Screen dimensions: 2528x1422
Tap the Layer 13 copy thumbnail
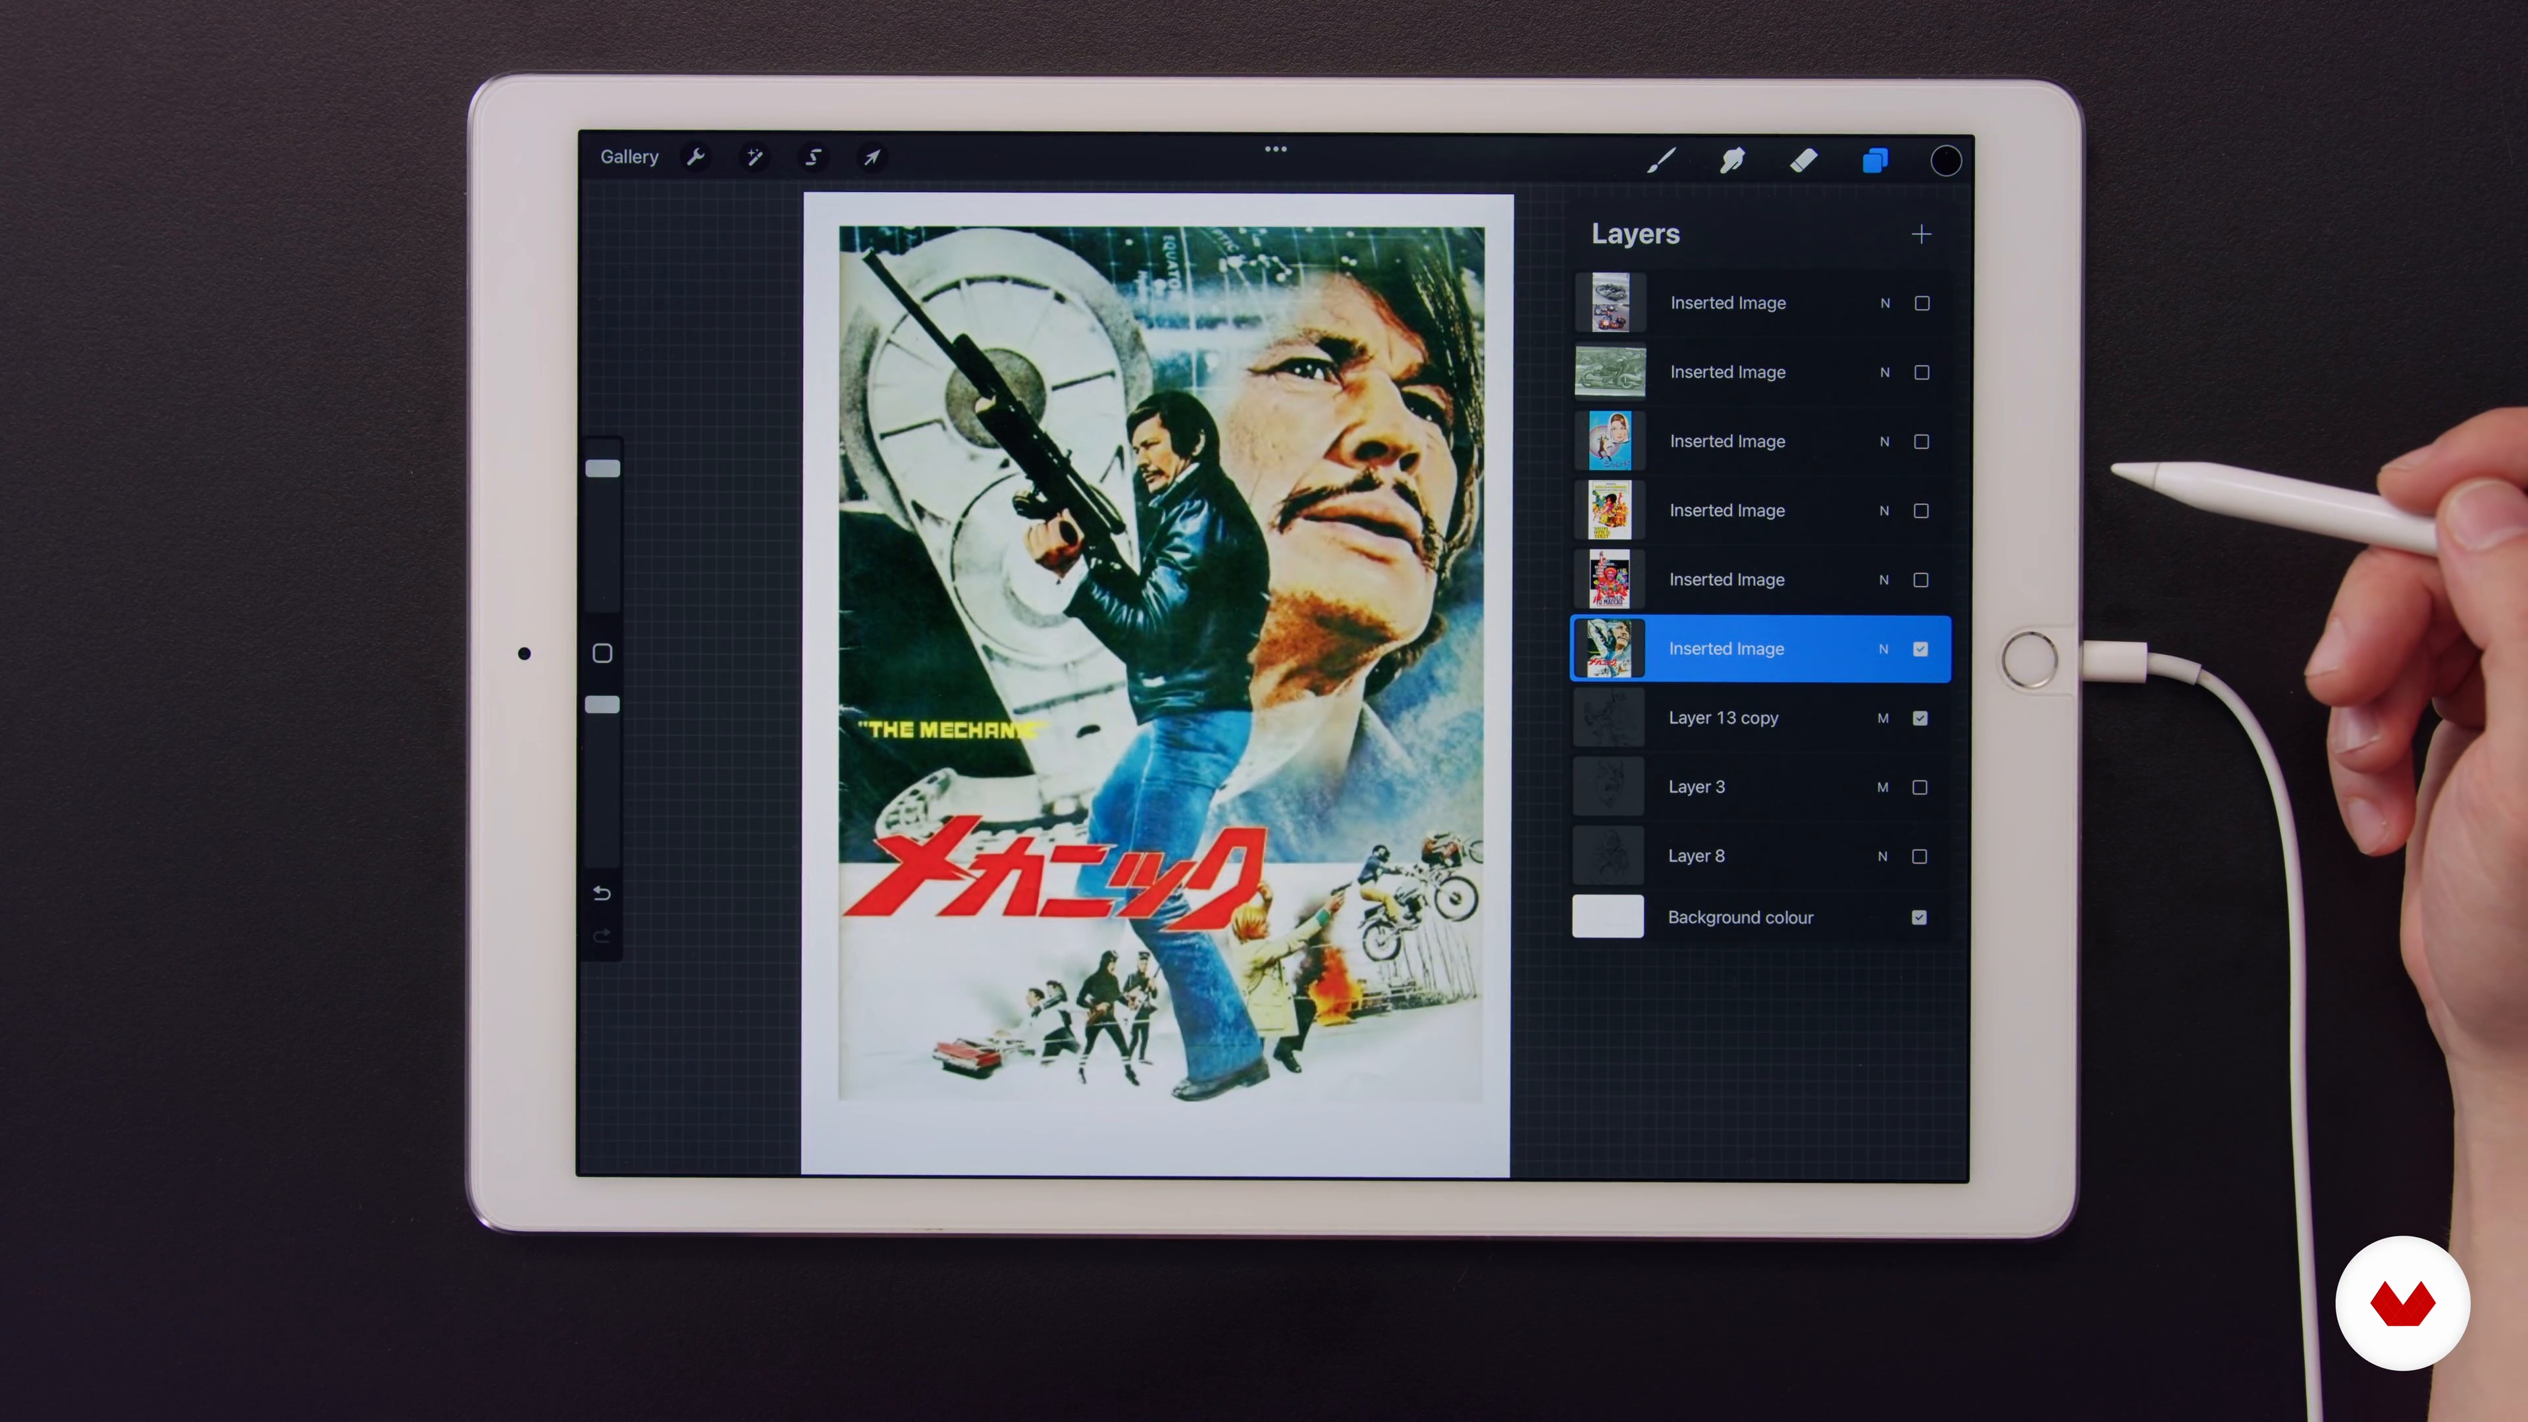pos(1608,718)
